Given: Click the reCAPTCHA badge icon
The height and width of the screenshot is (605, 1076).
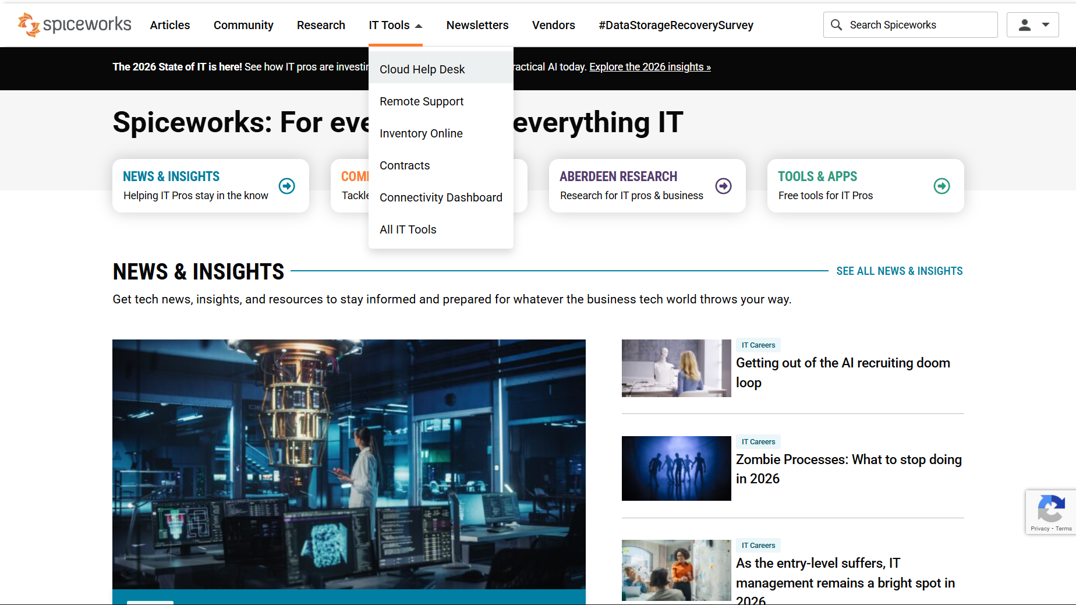Looking at the screenshot, I should click(x=1051, y=510).
